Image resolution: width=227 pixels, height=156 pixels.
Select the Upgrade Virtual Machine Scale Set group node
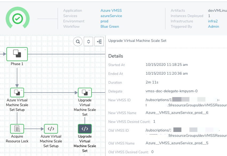[85, 93]
